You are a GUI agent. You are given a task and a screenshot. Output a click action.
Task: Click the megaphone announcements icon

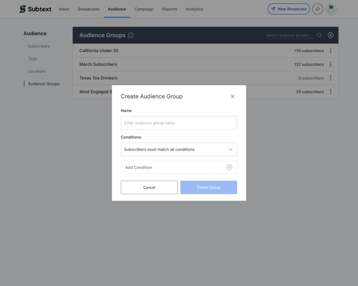(x=317, y=9)
